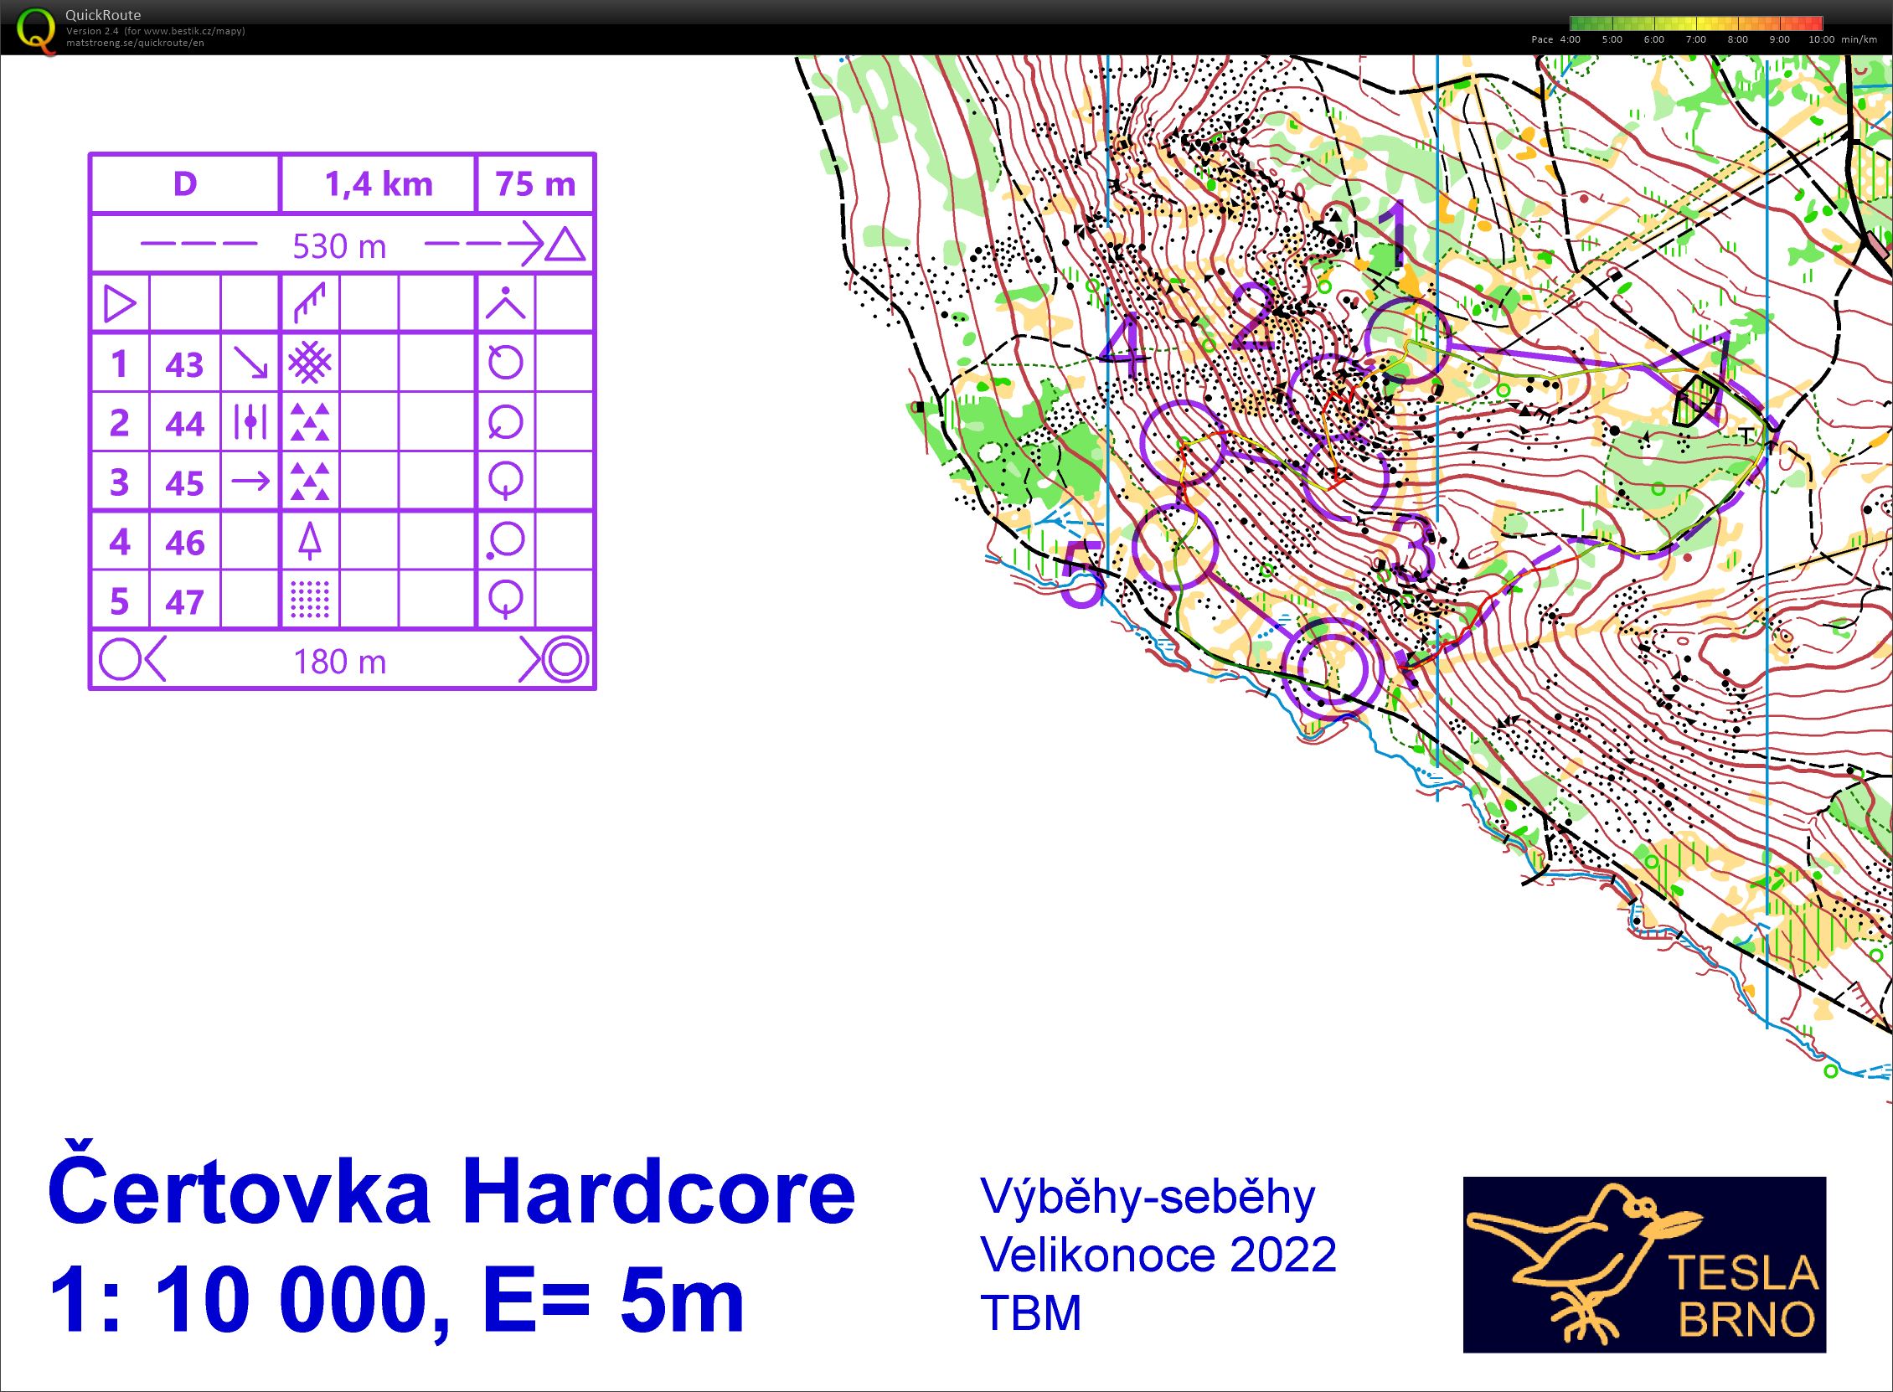Click the crosshatch symbol for control 1
The height and width of the screenshot is (1392, 1893).
[310, 363]
